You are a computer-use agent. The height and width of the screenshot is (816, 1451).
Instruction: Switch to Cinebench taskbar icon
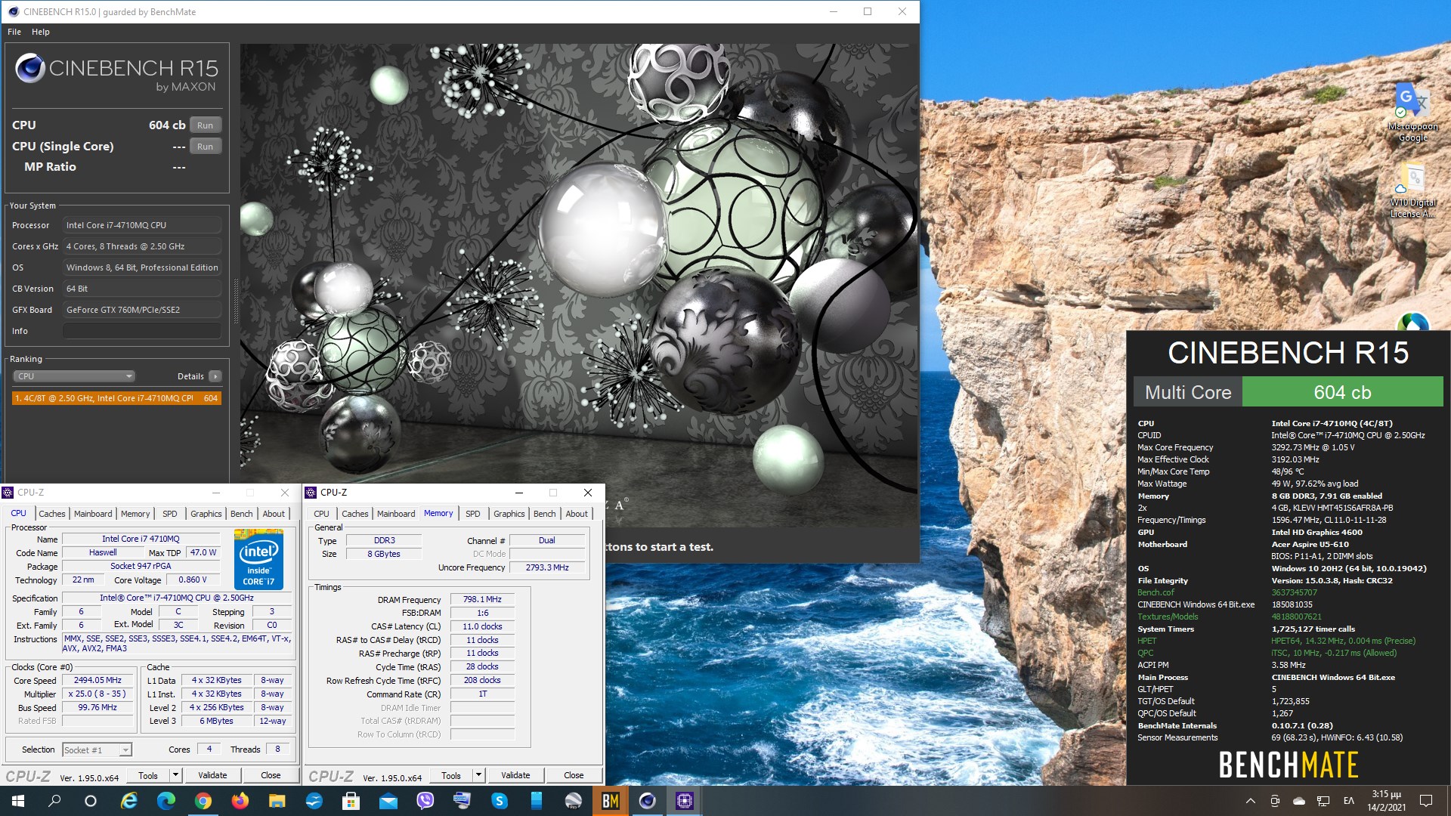pos(648,801)
